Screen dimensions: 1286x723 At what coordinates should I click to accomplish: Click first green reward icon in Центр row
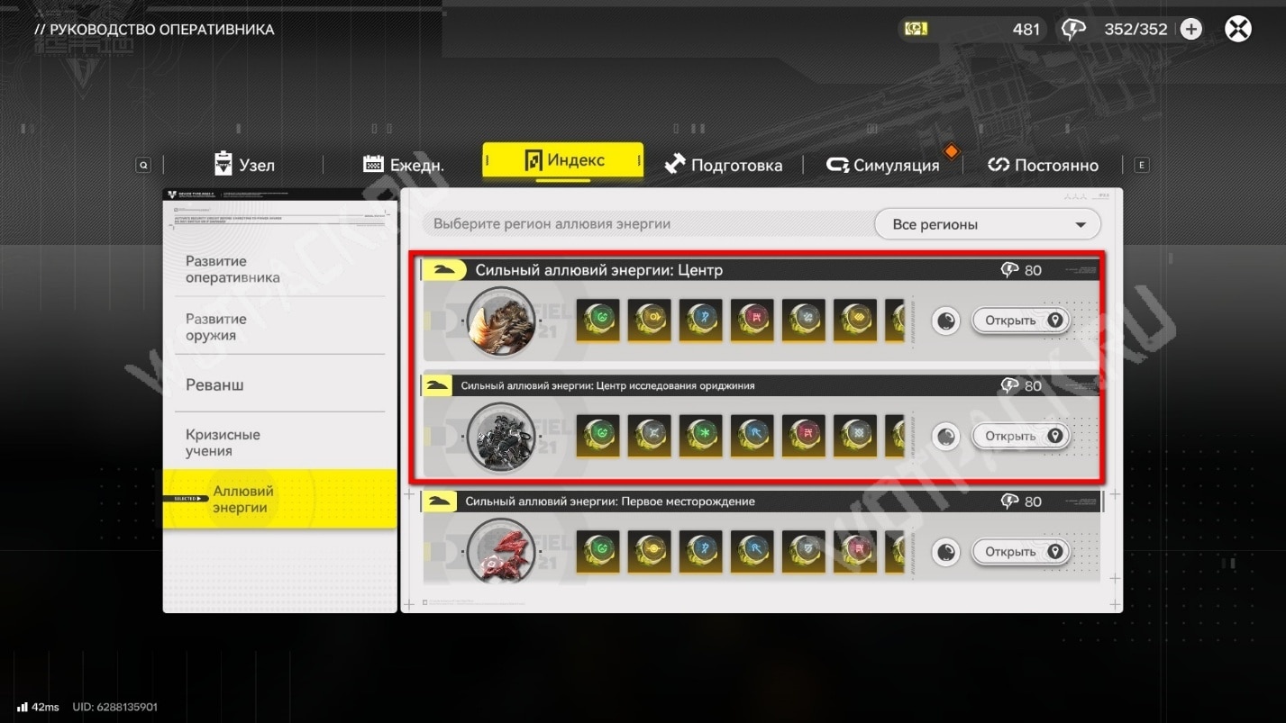pos(597,321)
